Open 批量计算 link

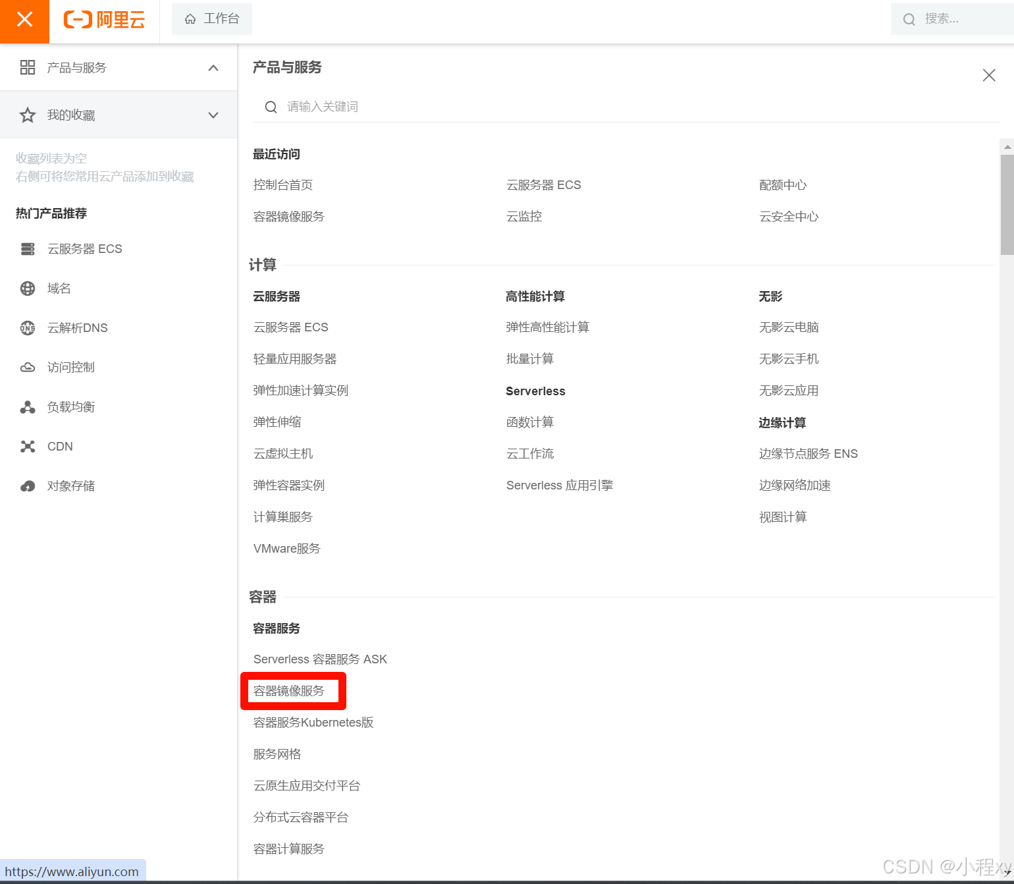point(530,359)
